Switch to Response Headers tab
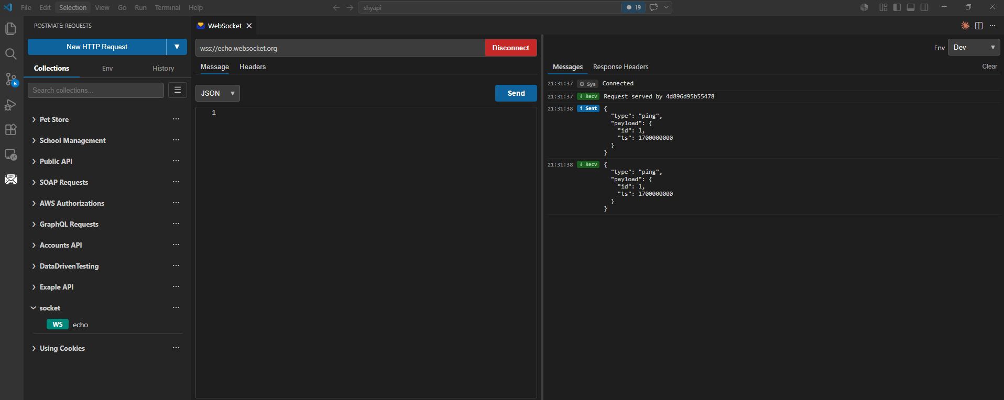 [x=620, y=66]
